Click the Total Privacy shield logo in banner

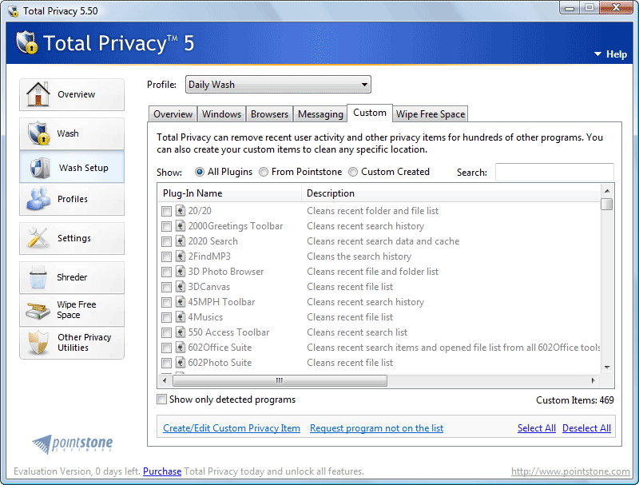(27, 42)
